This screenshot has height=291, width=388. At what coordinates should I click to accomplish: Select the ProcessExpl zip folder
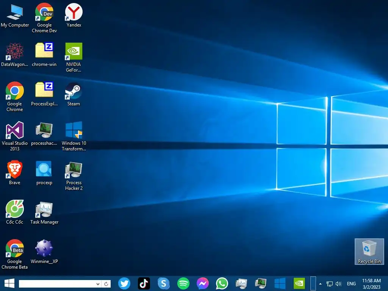click(44, 94)
